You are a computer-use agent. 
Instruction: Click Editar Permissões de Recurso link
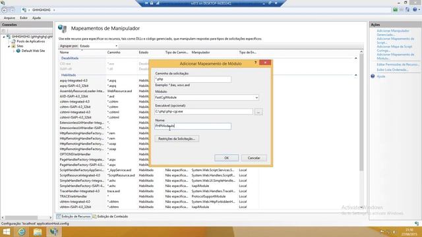click(398, 65)
